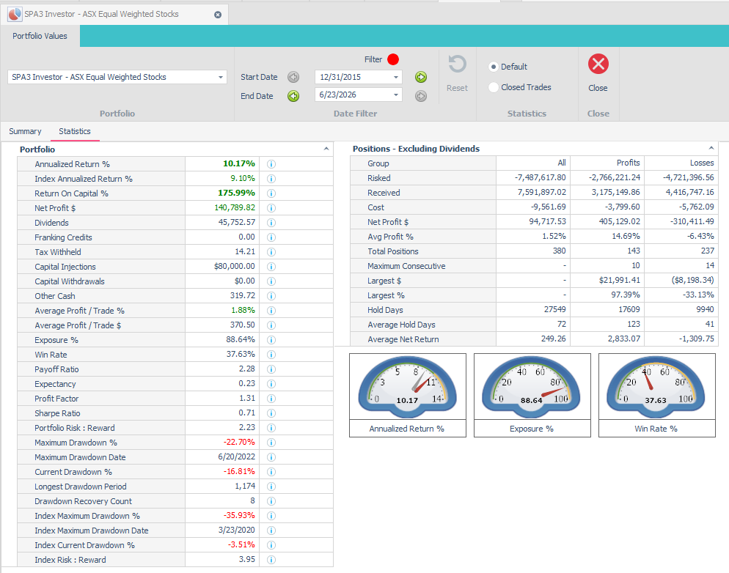This screenshot has width=729, height=573.
Task: Click the End Date green previous arrow
Action: pos(293,96)
